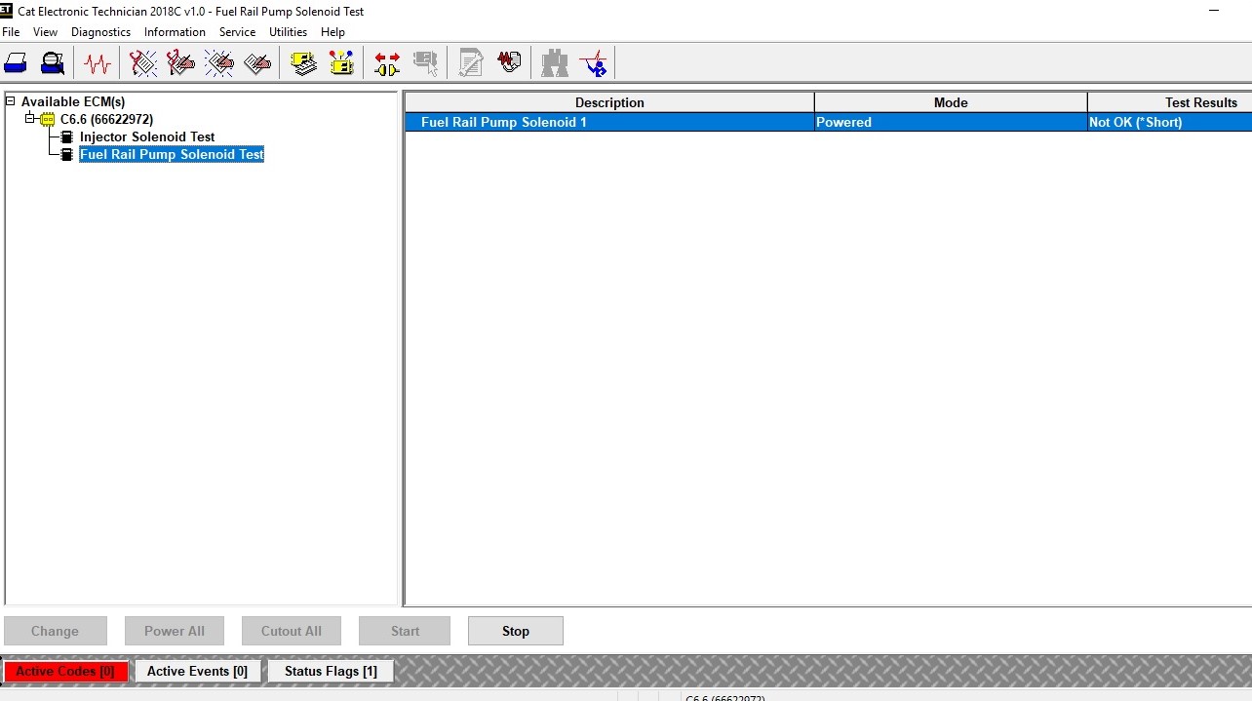Open the View menu
This screenshot has width=1252, height=701.
point(45,32)
